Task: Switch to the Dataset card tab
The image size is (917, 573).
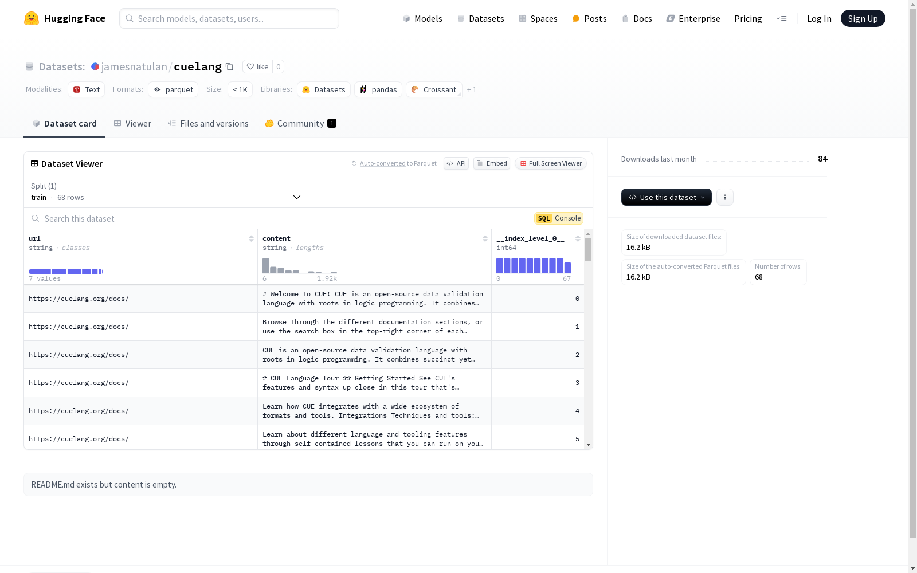Action: click(64, 124)
